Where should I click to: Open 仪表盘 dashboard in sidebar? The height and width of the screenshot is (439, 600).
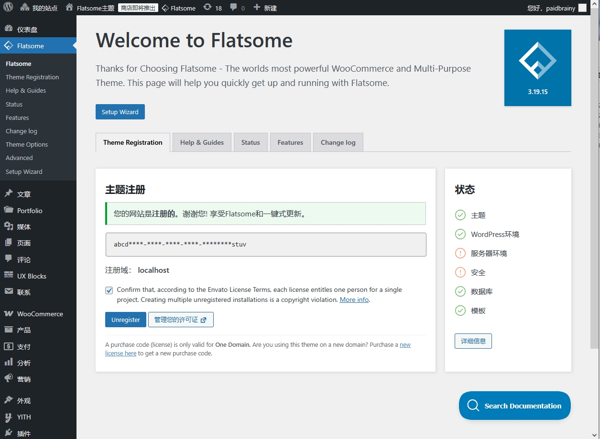pyautogui.click(x=38, y=29)
